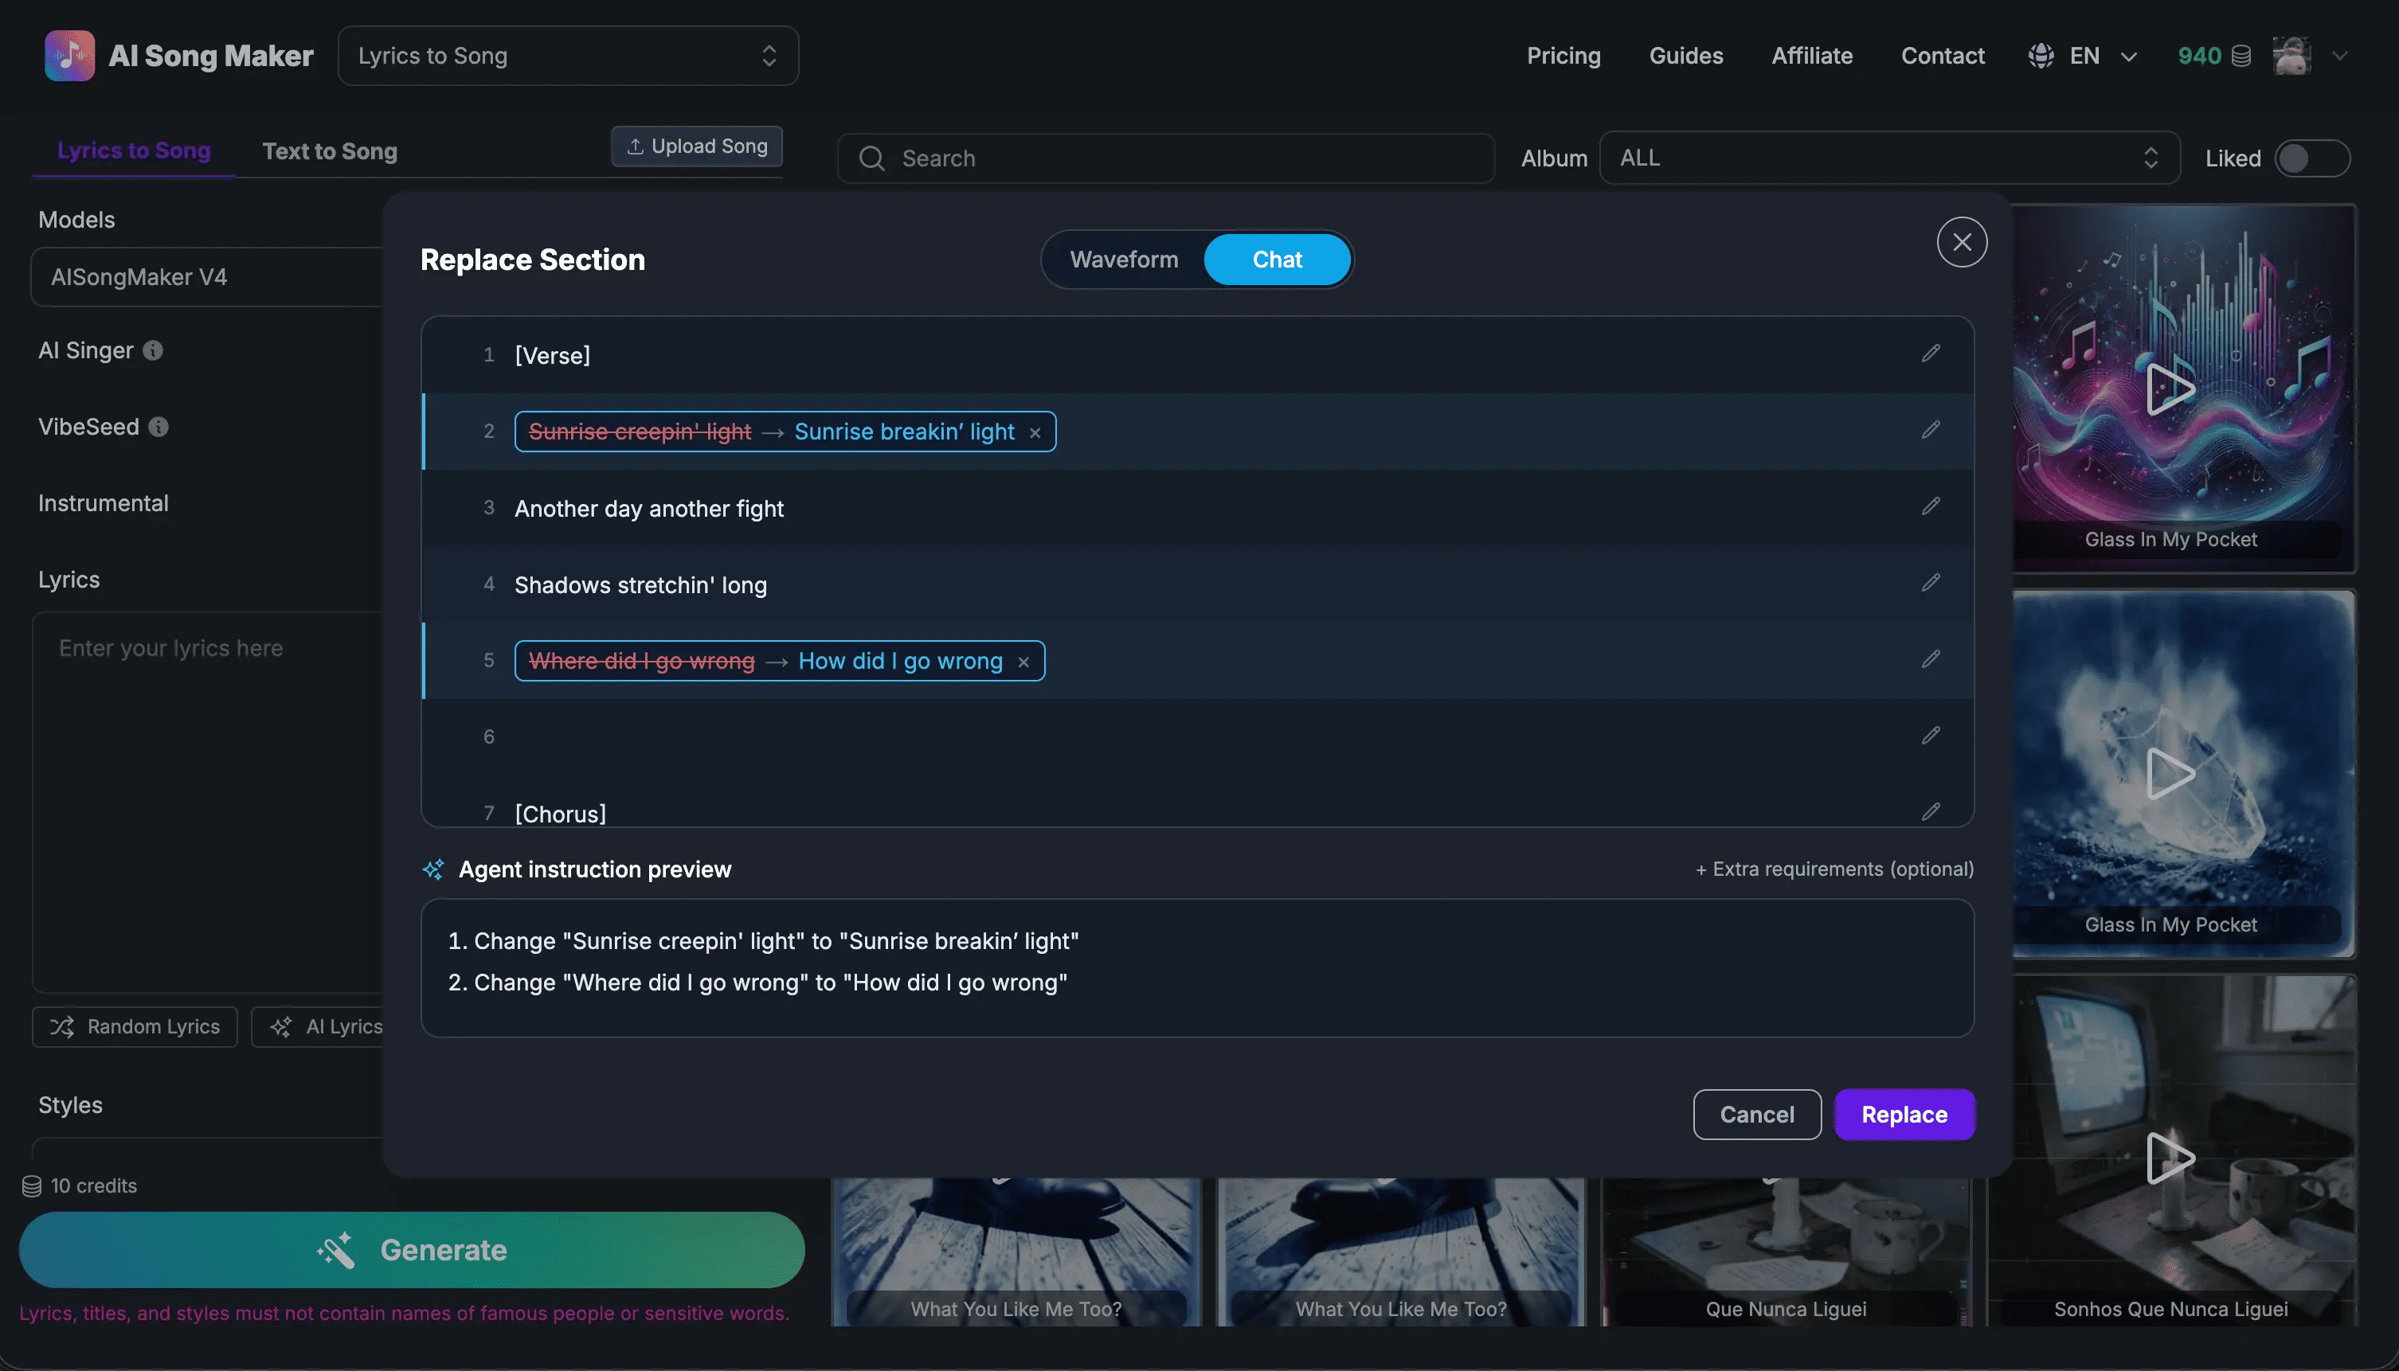Add Extra requirements (optional)
The height and width of the screenshot is (1371, 2399).
tap(1833, 869)
